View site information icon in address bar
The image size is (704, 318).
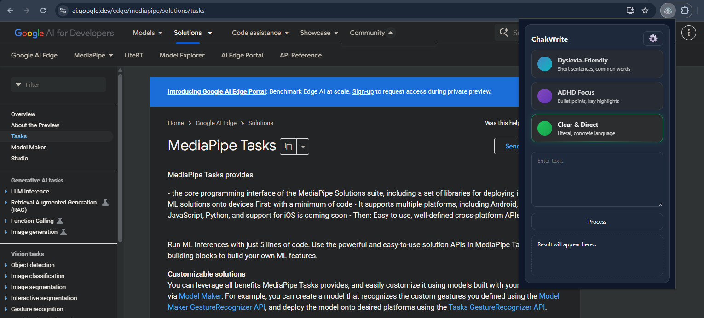(63, 11)
